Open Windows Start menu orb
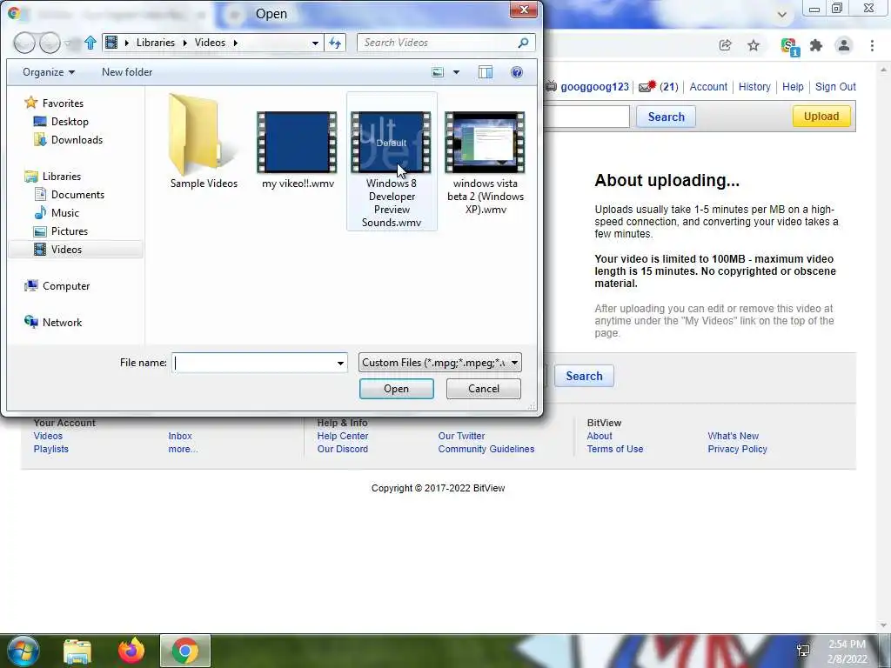Image resolution: width=891 pixels, height=668 pixels. point(23,651)
